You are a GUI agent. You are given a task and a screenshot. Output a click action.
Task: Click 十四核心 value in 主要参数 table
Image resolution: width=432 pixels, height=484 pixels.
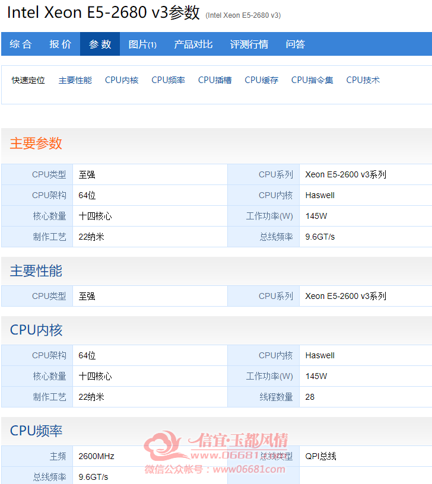pos(95,216)
